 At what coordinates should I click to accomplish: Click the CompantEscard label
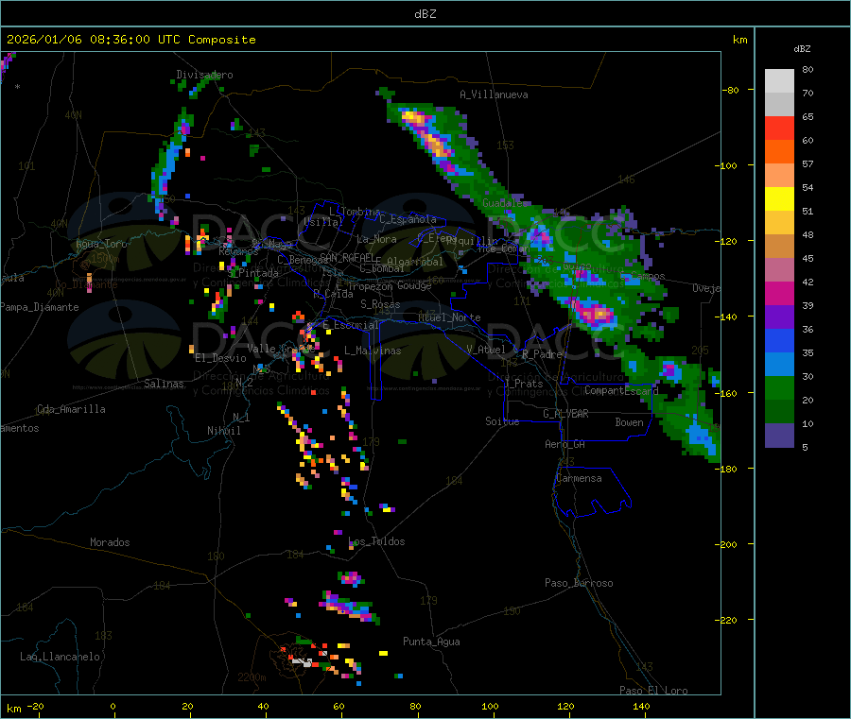click(621, 390)
